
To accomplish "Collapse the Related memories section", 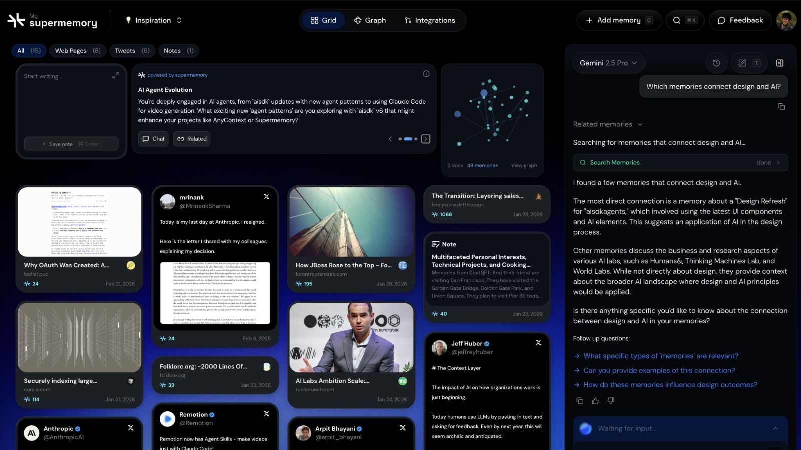I will pyautogui.click(x=608, y=124).
